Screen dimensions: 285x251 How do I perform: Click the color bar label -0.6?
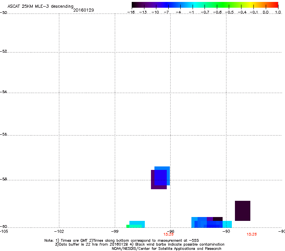coord(217,12)
